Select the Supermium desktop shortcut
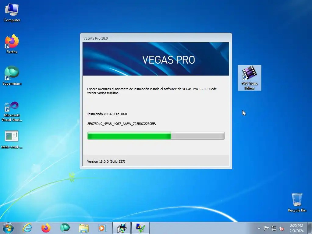Viewport: 312px width, 234px height. (12, 76)
